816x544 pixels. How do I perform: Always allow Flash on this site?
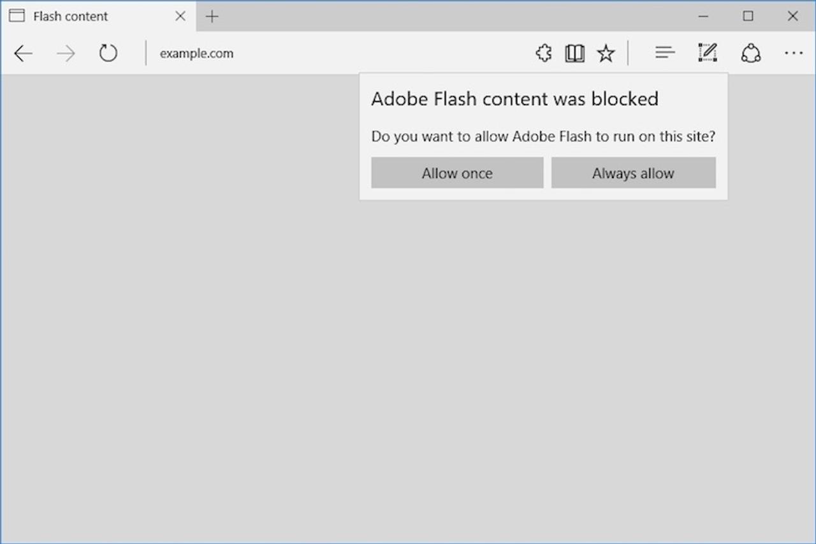(633, 173)
